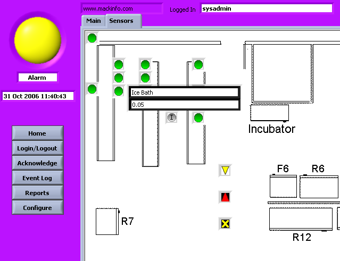The width and height of the screenshot is (340, 261).
Task: Click green sensor at the floor plan's left edge
Action: point(92,89)
